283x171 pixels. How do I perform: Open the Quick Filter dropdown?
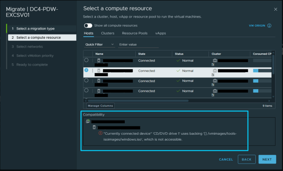(x=100, y=44)
